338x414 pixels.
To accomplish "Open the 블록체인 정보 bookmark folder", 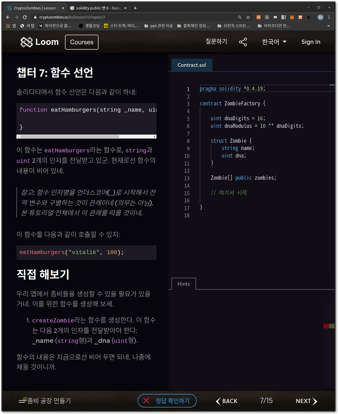I will click(x=194, y=26).
